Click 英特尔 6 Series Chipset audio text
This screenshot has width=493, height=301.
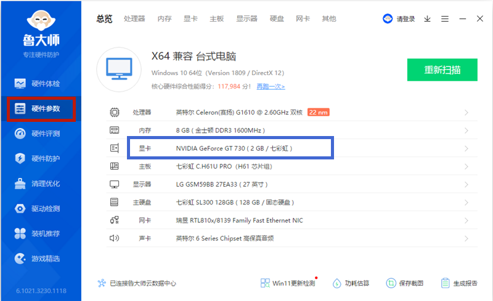tap(224, 238)
